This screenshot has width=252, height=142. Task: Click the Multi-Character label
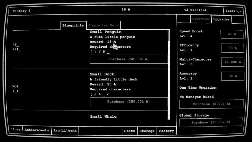(196, 59)
